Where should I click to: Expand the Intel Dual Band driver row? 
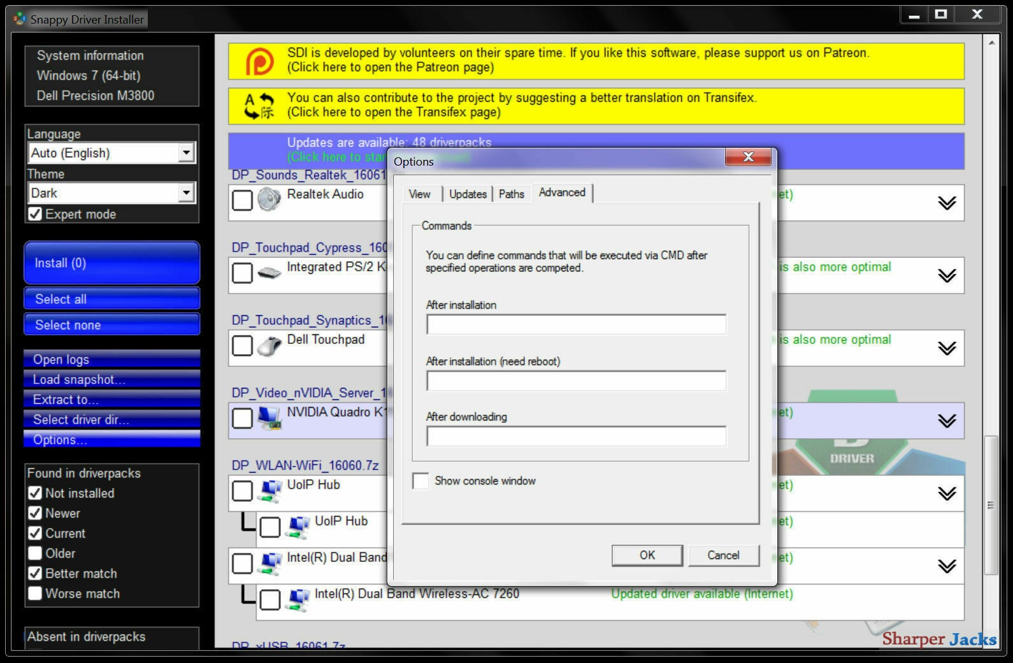pyautogui.click(x=947, y=566)
